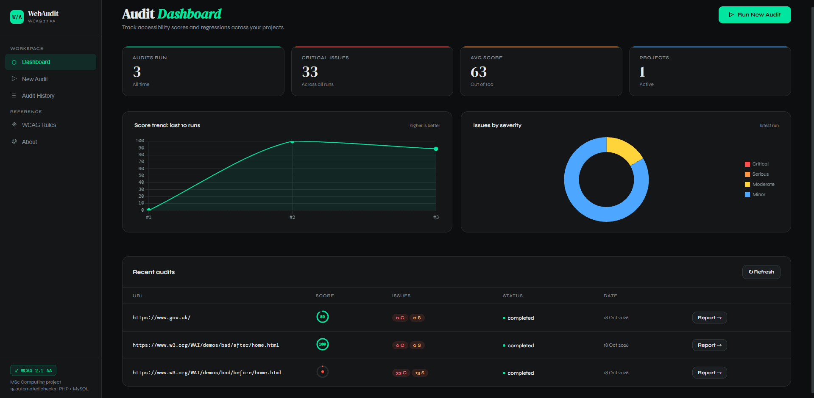This screenshot has height=398, width=814.
Task: Click the SCORE column header
Action: pos(325,296)
